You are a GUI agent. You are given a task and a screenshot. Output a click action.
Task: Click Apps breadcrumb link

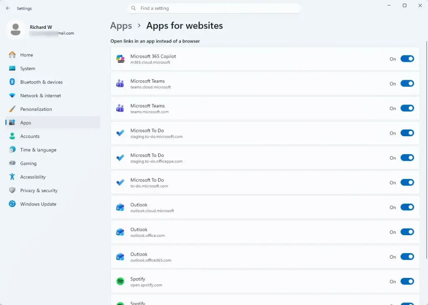click(121, 25)
